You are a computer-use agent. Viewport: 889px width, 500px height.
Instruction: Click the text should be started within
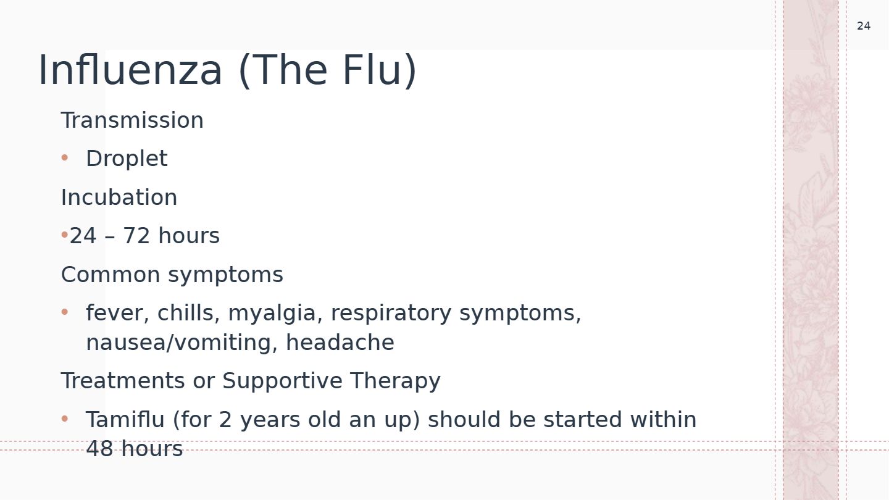(x=562, y=420)
